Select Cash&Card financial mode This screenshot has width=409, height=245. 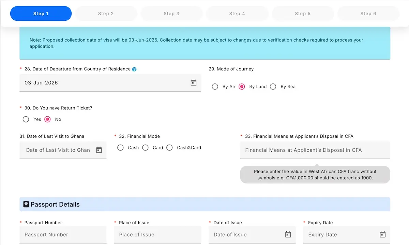169,148
